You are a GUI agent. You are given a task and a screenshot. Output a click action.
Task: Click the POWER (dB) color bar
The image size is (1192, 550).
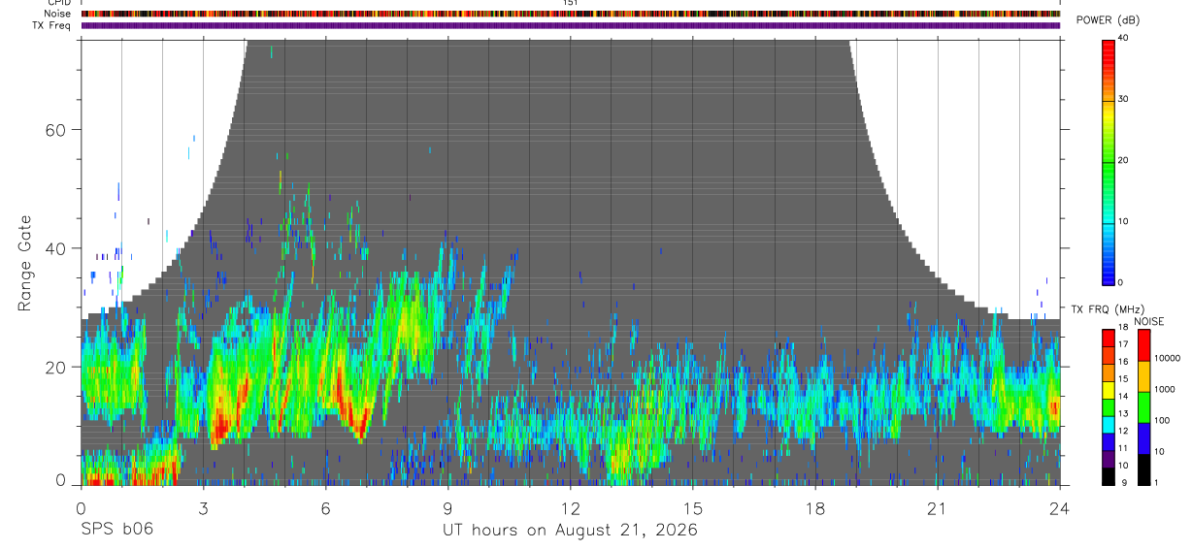pyautogui.click(x=1108, y=161)
